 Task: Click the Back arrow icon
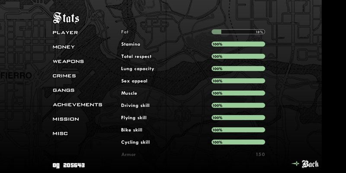(x=295, y=164)
